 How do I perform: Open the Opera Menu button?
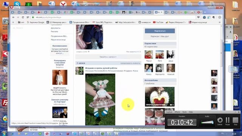click(15, 8)
